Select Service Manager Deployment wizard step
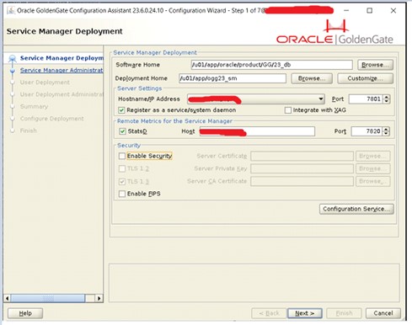This screenshot has width=412, height=325. click(62, 58)
